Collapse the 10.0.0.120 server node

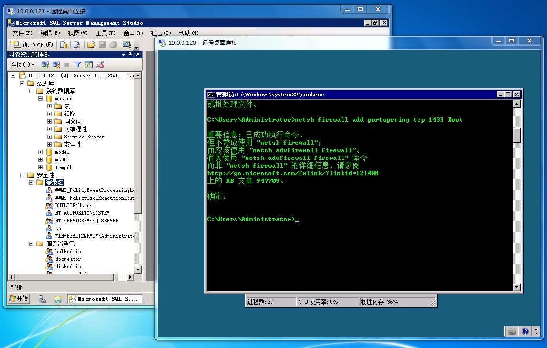(13, 75)
